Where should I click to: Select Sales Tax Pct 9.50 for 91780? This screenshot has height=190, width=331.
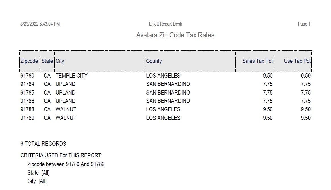268,76
